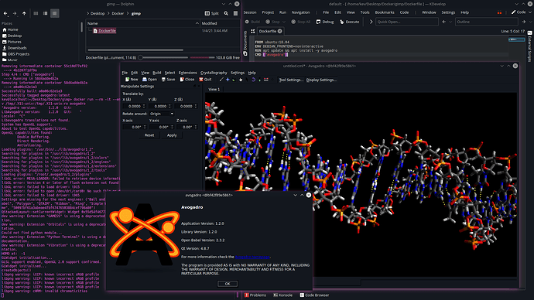The image size is (534, 300).
Task: Click the Execute button in KDevelop
Action: 349,22
